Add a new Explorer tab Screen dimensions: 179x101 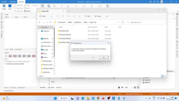(x=69, y=11)
